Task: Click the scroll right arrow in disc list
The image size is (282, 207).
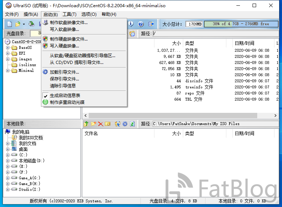Action: [x=275, y=115]
